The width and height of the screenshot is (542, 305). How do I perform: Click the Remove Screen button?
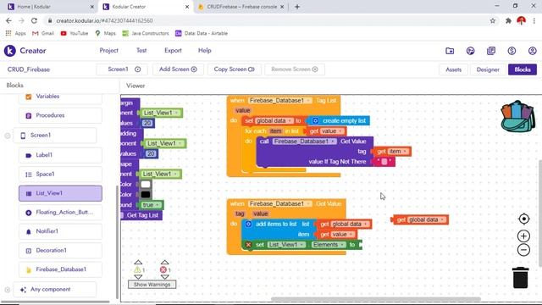pos(295,69)
